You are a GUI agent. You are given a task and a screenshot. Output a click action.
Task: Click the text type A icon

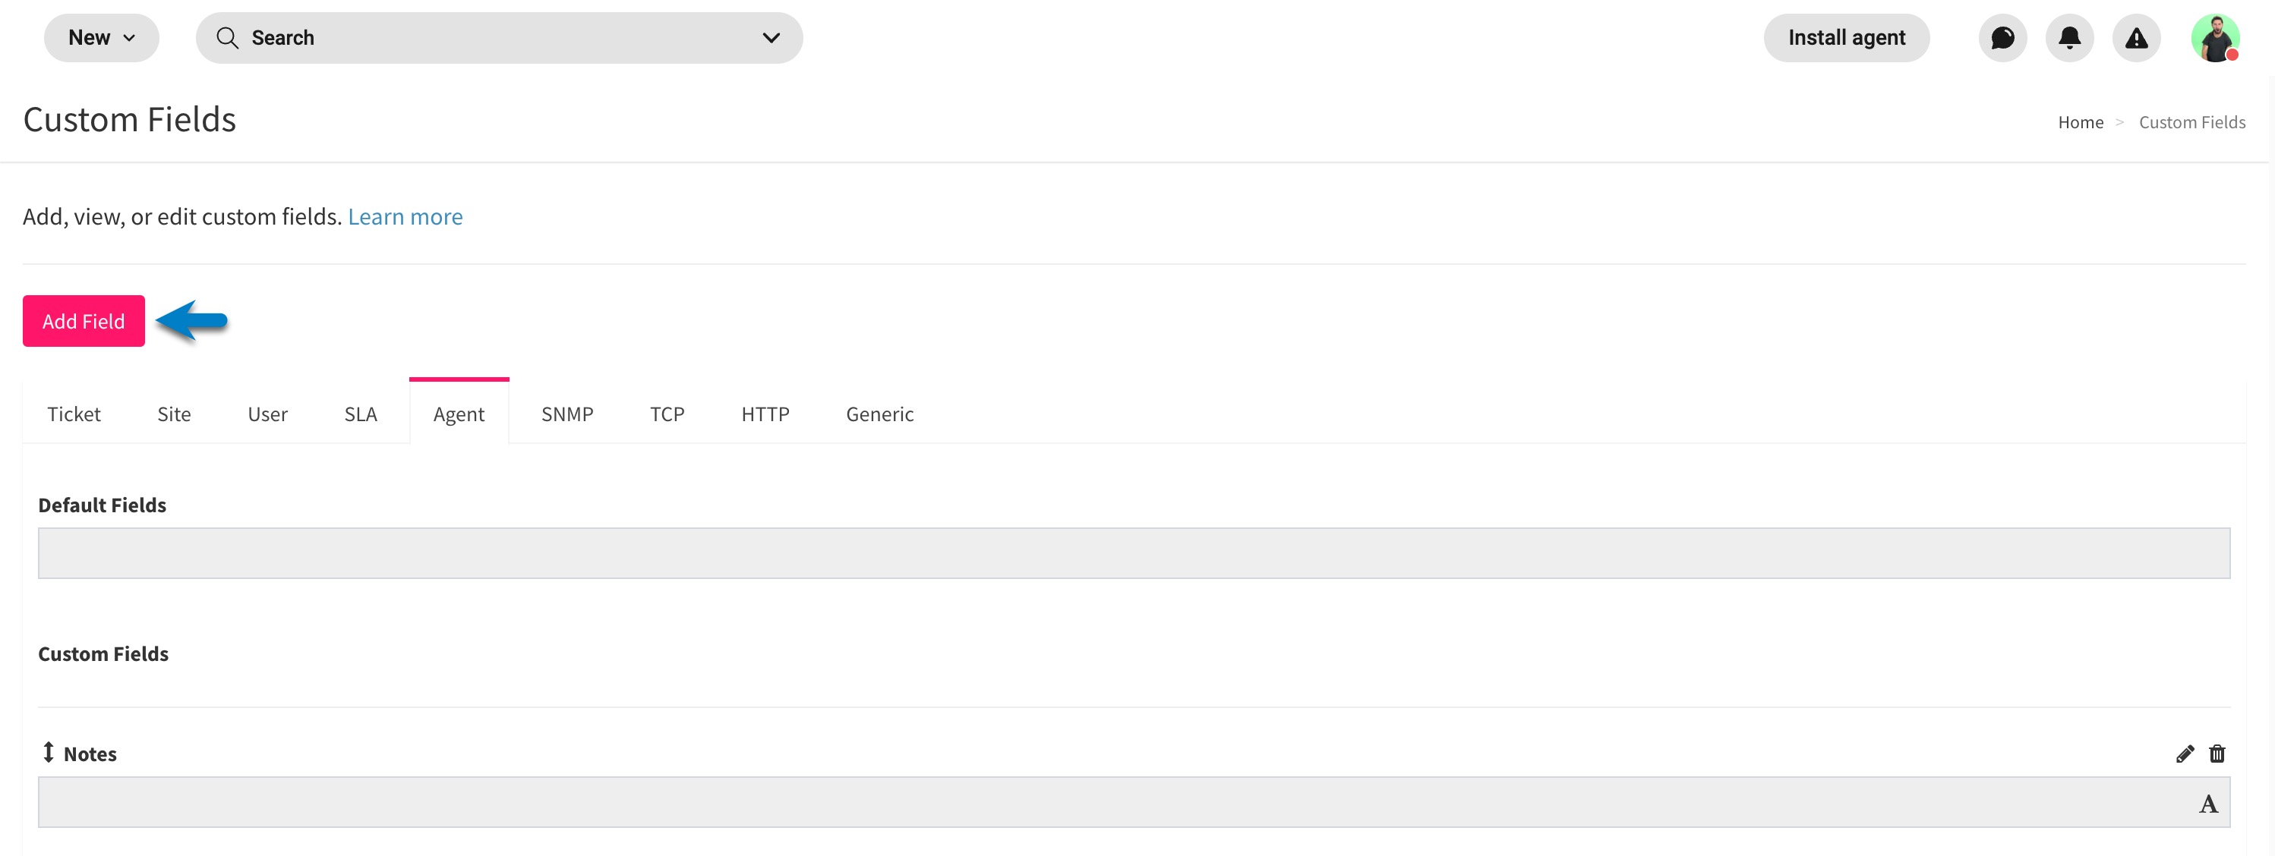2208,804
